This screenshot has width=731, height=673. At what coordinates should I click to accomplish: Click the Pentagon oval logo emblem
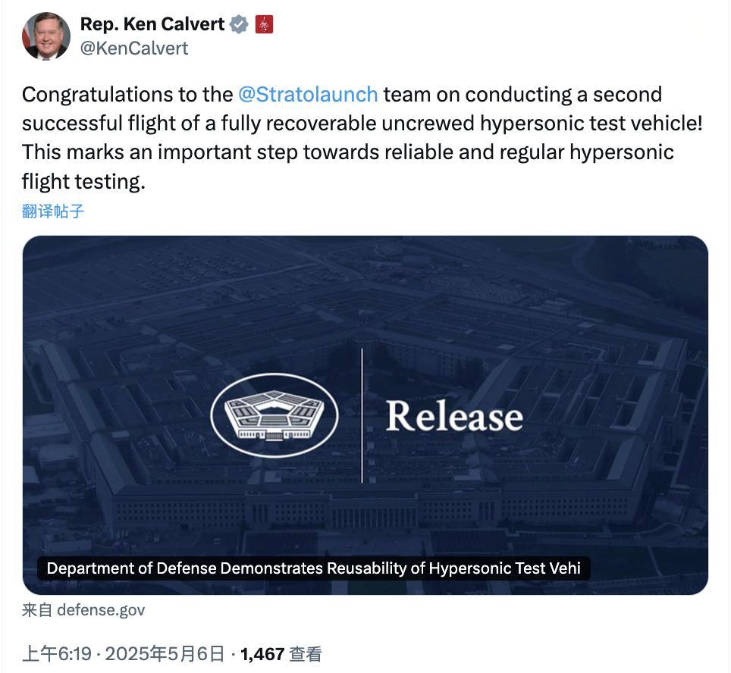275,415
